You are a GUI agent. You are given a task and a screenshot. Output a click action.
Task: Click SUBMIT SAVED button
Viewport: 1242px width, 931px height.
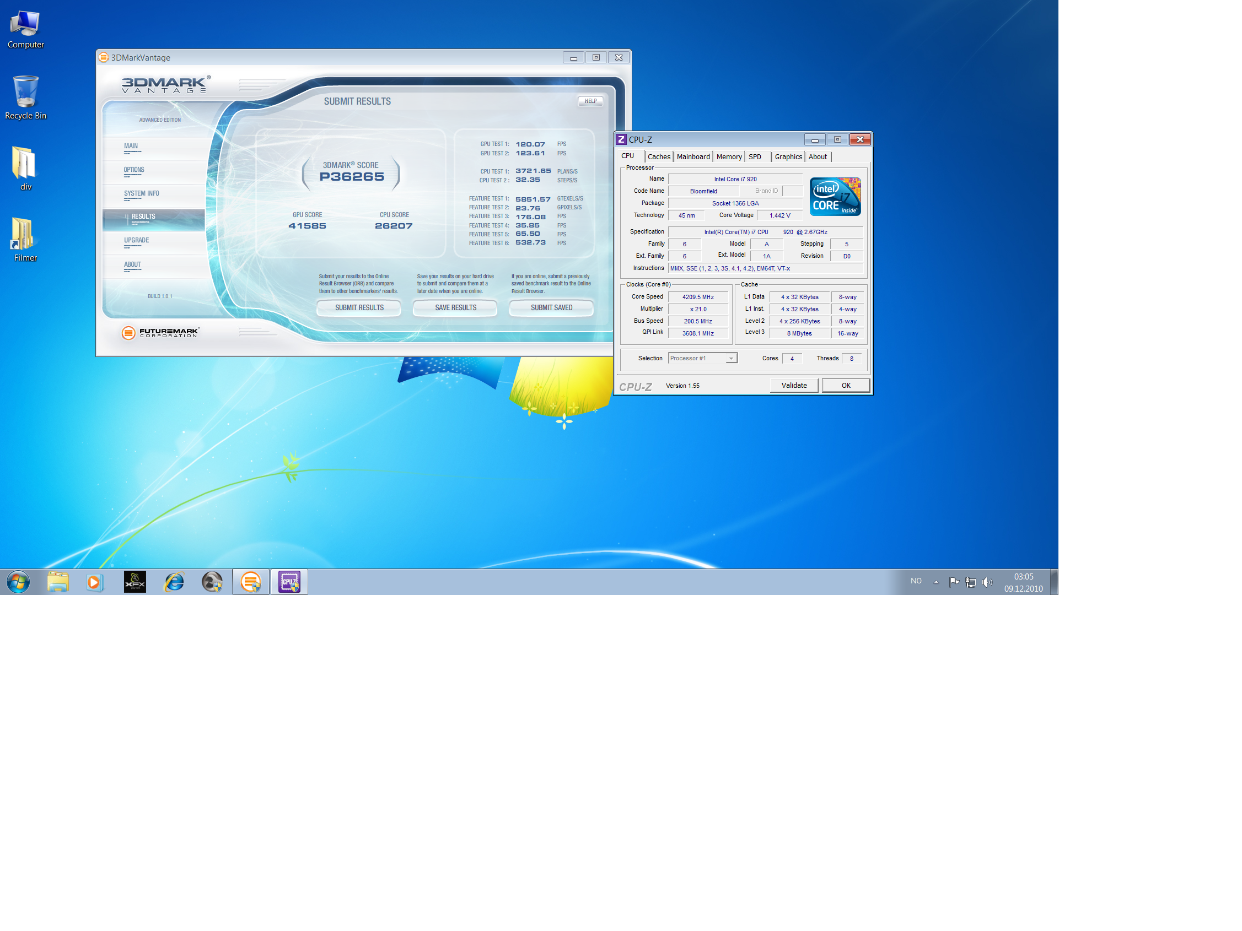[x=551, y=307]
